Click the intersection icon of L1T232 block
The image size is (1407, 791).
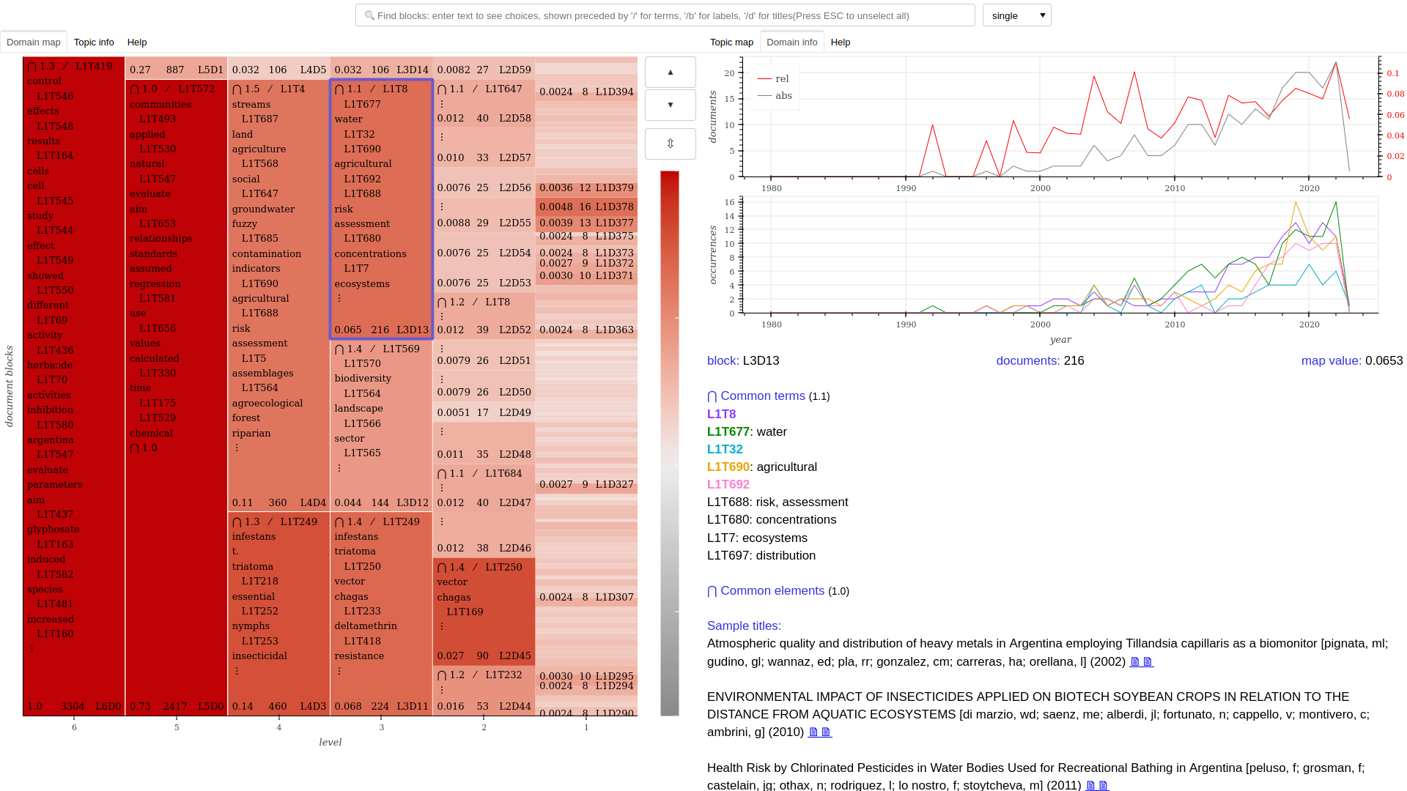(x=442, y=675)
